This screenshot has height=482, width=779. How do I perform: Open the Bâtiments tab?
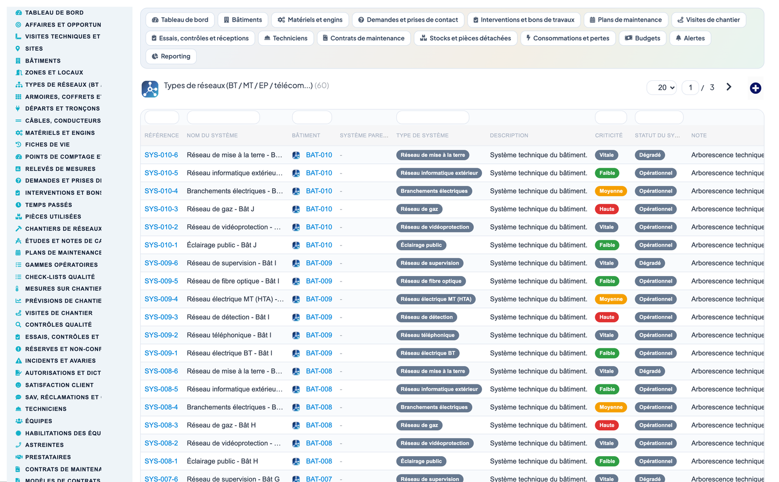point(243,20)
